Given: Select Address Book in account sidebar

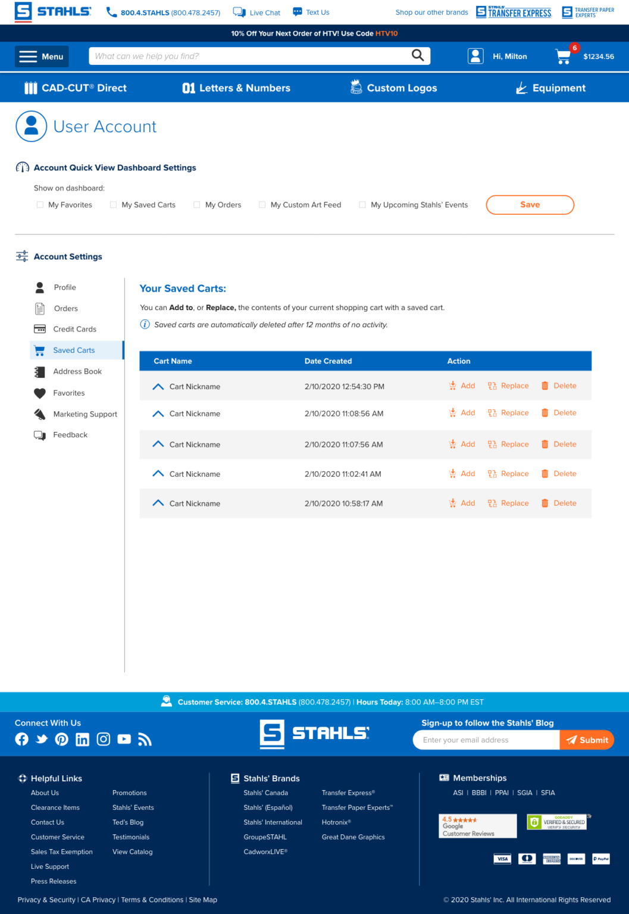Looking at the screenshot, I should click(x=77, y=371).
